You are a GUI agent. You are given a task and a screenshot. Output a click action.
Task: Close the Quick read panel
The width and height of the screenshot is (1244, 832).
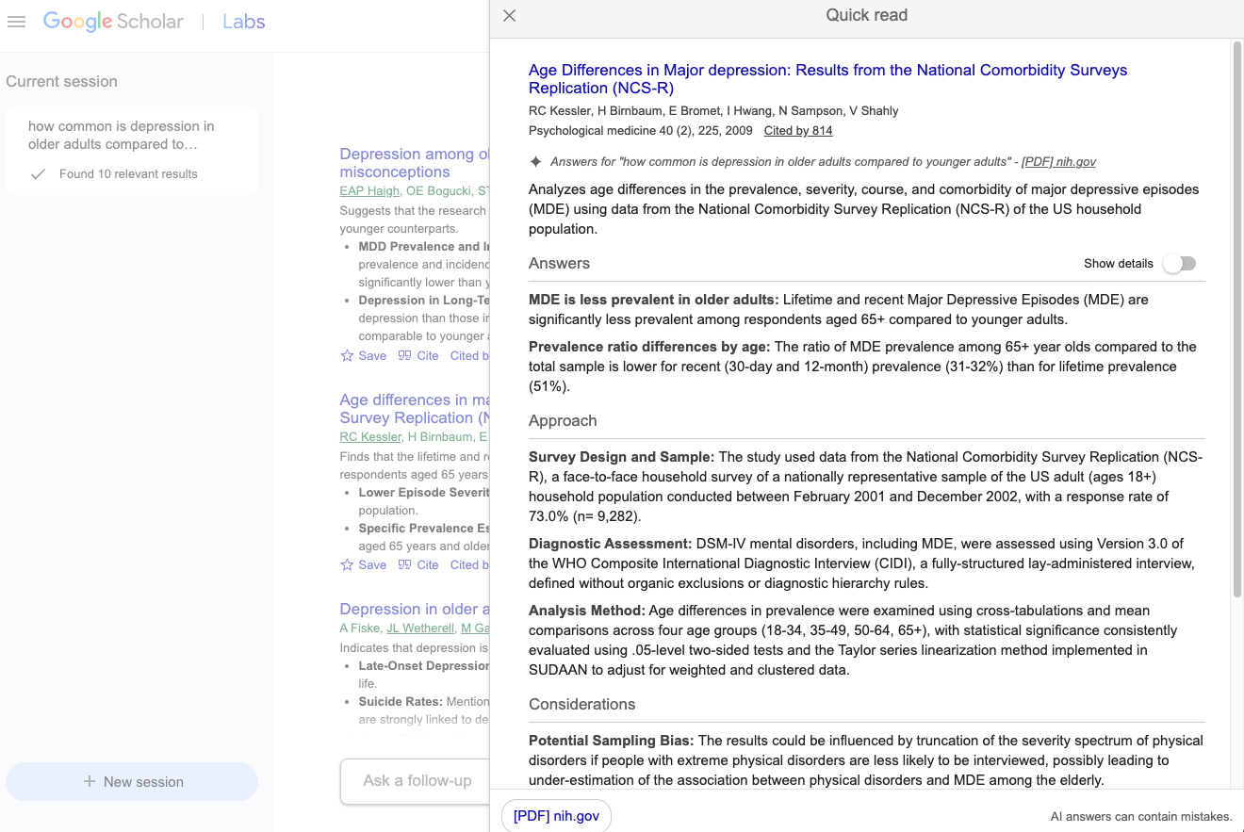pos(510,16)
